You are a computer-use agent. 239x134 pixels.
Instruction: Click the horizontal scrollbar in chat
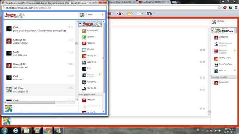pyautogui.click(x=31, y=103)
